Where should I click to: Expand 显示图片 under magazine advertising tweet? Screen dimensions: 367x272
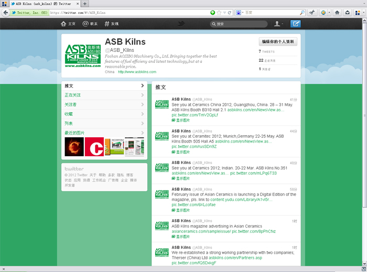[x=181, y=237]
